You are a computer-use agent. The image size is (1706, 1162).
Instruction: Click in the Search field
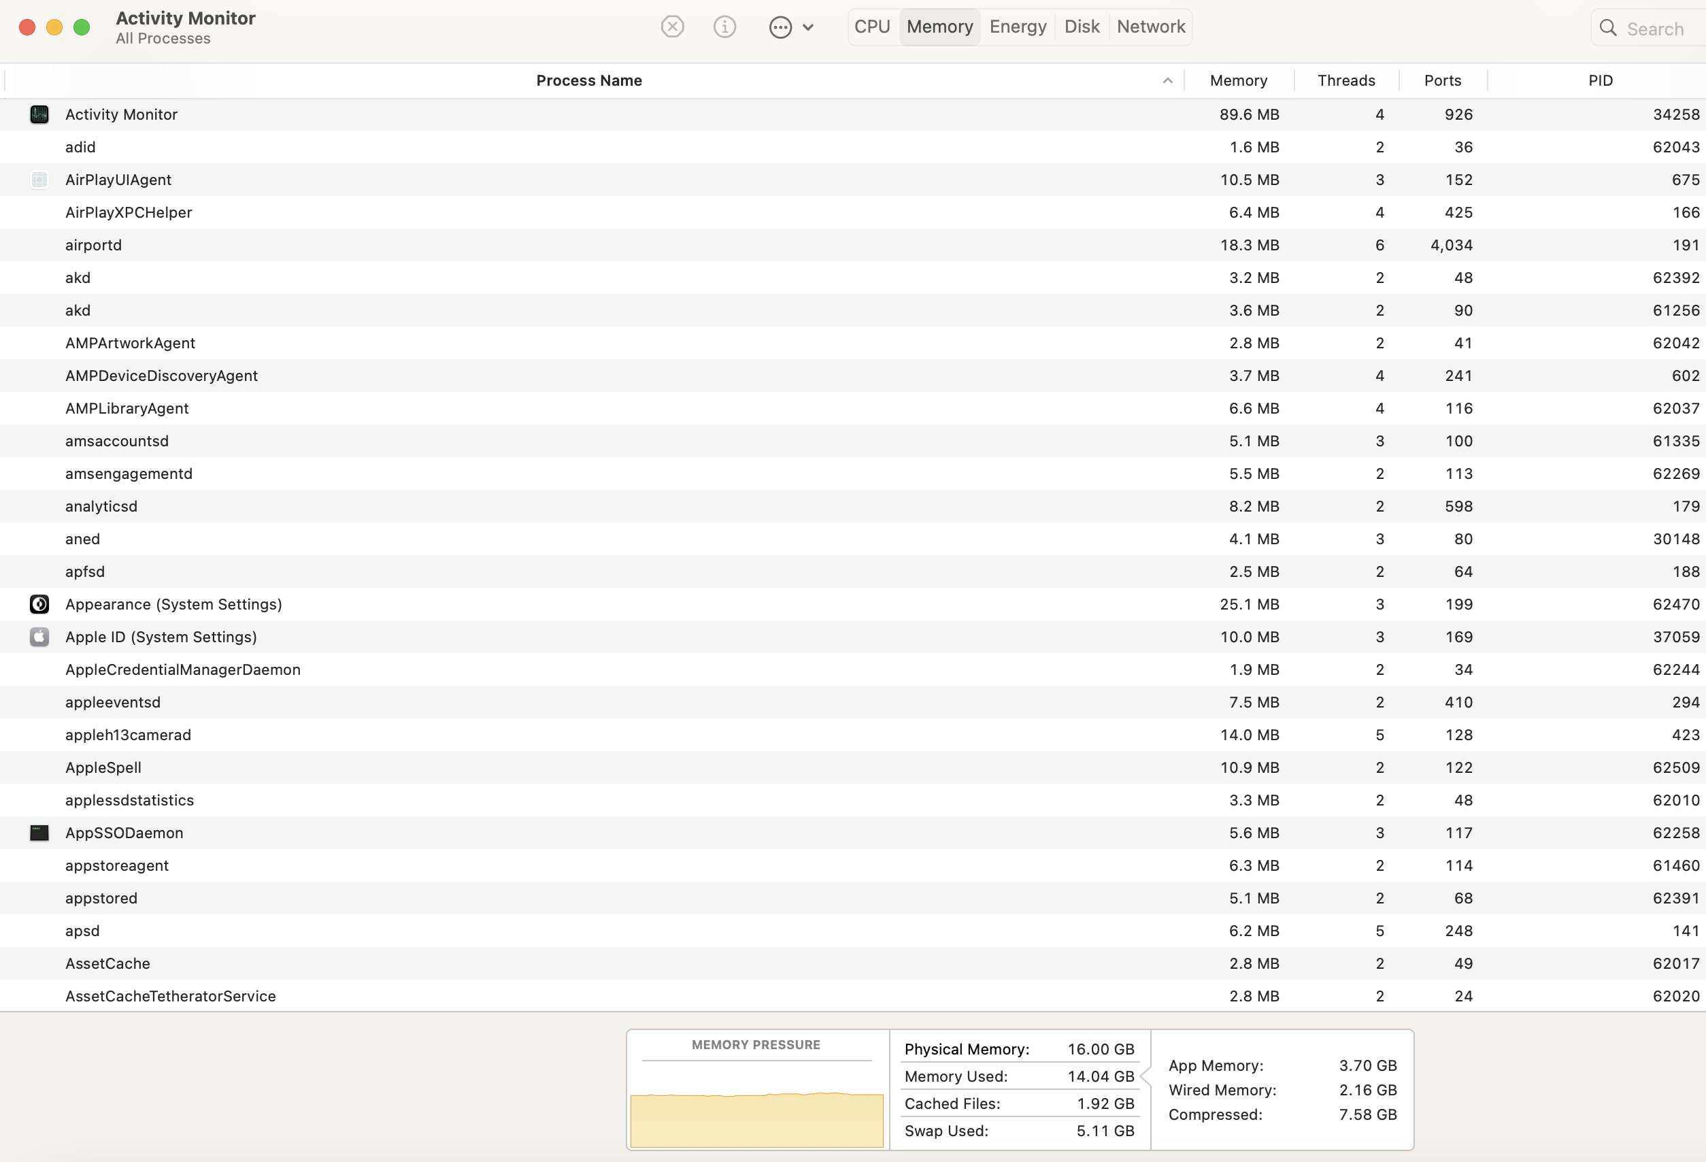[1659, 29]
